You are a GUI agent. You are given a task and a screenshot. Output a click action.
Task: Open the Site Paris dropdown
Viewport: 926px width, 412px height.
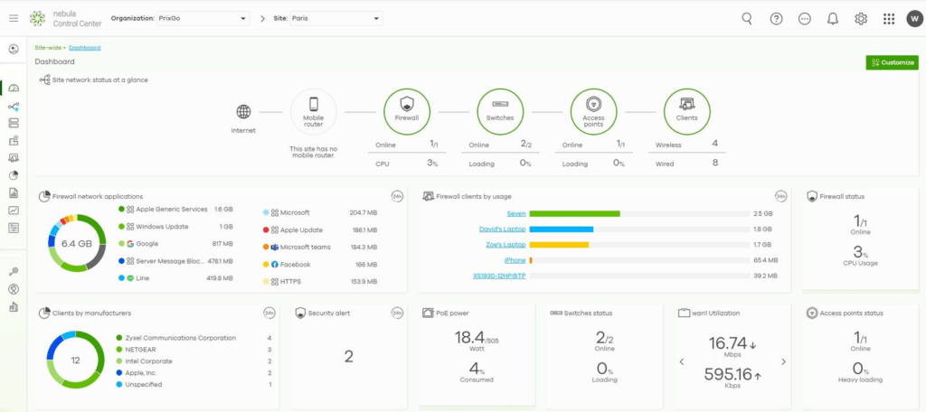coord(336,19)
